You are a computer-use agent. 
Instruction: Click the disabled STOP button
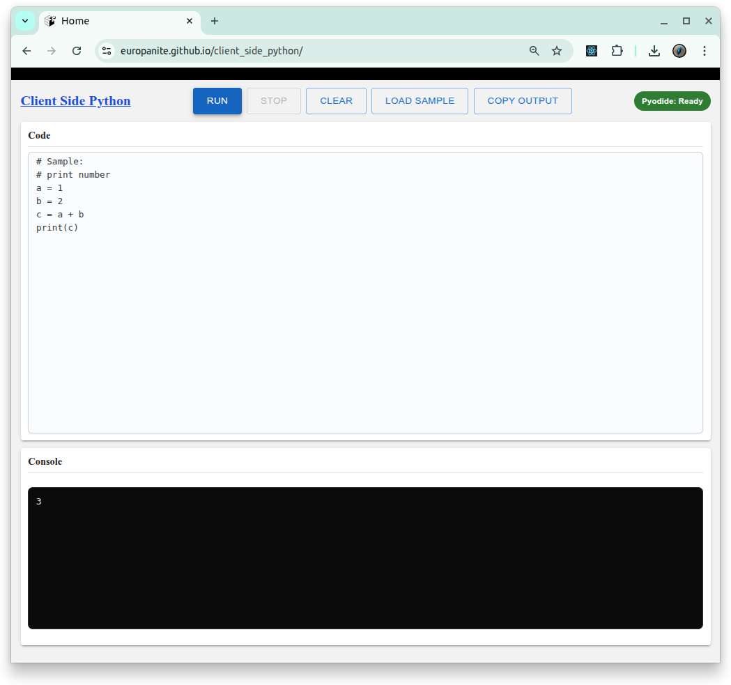[x=274, y=101]
